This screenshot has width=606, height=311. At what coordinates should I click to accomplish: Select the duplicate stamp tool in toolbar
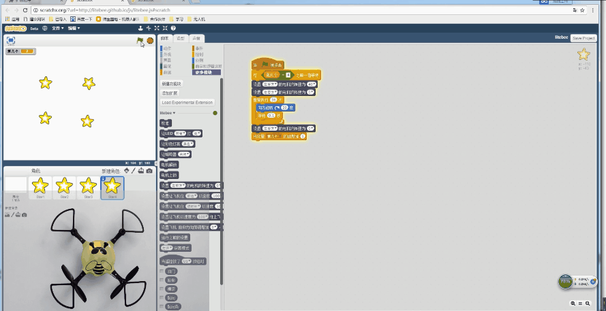(140, 28)
